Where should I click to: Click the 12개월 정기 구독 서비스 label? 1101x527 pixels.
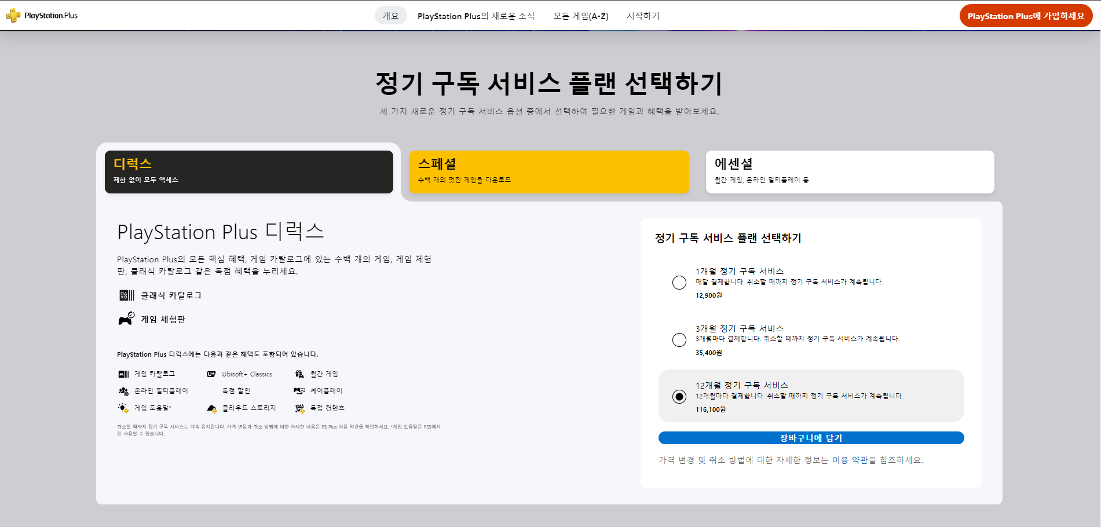742,385
